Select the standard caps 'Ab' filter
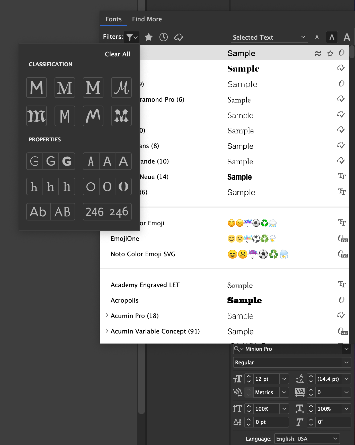The height and width of the screenshot is (445, 355). tap(38, 212)
